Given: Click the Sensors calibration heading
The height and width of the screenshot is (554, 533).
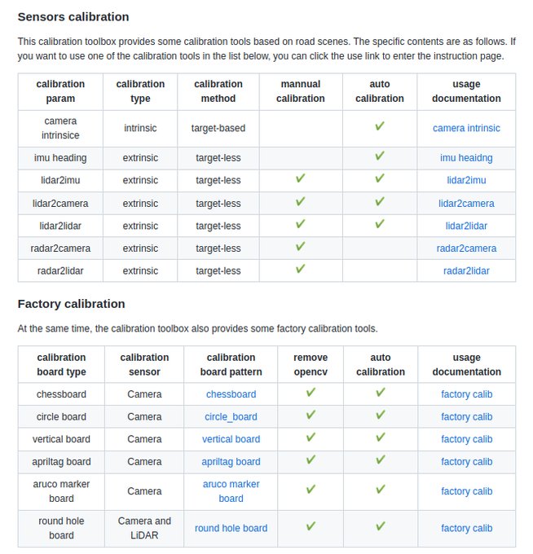Looking at the screenshot, I should [x=73, y=16].
